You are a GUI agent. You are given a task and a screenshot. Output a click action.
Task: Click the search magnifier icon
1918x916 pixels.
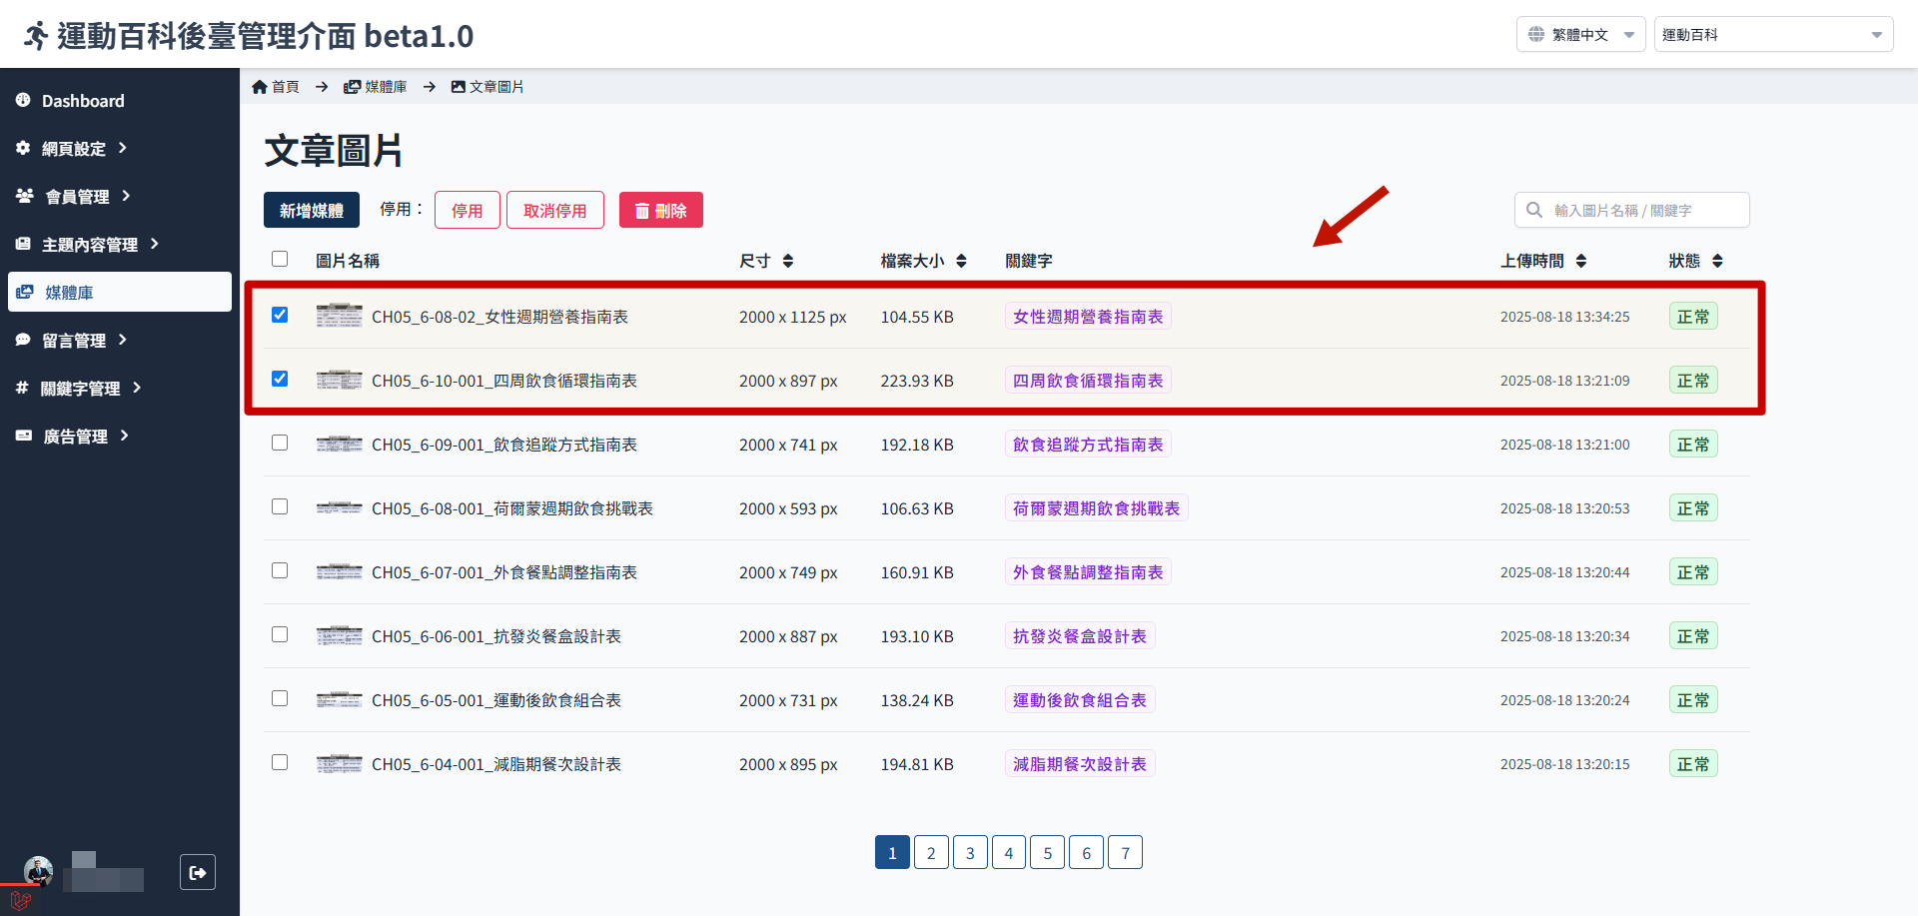1534,210
